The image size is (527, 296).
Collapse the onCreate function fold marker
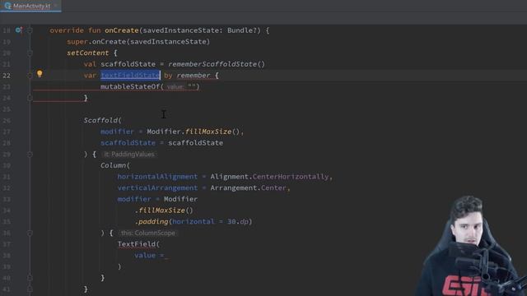click(30, 30)
